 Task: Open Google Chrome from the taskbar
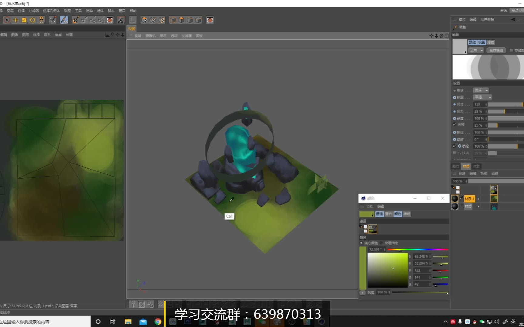click(158, 322)
